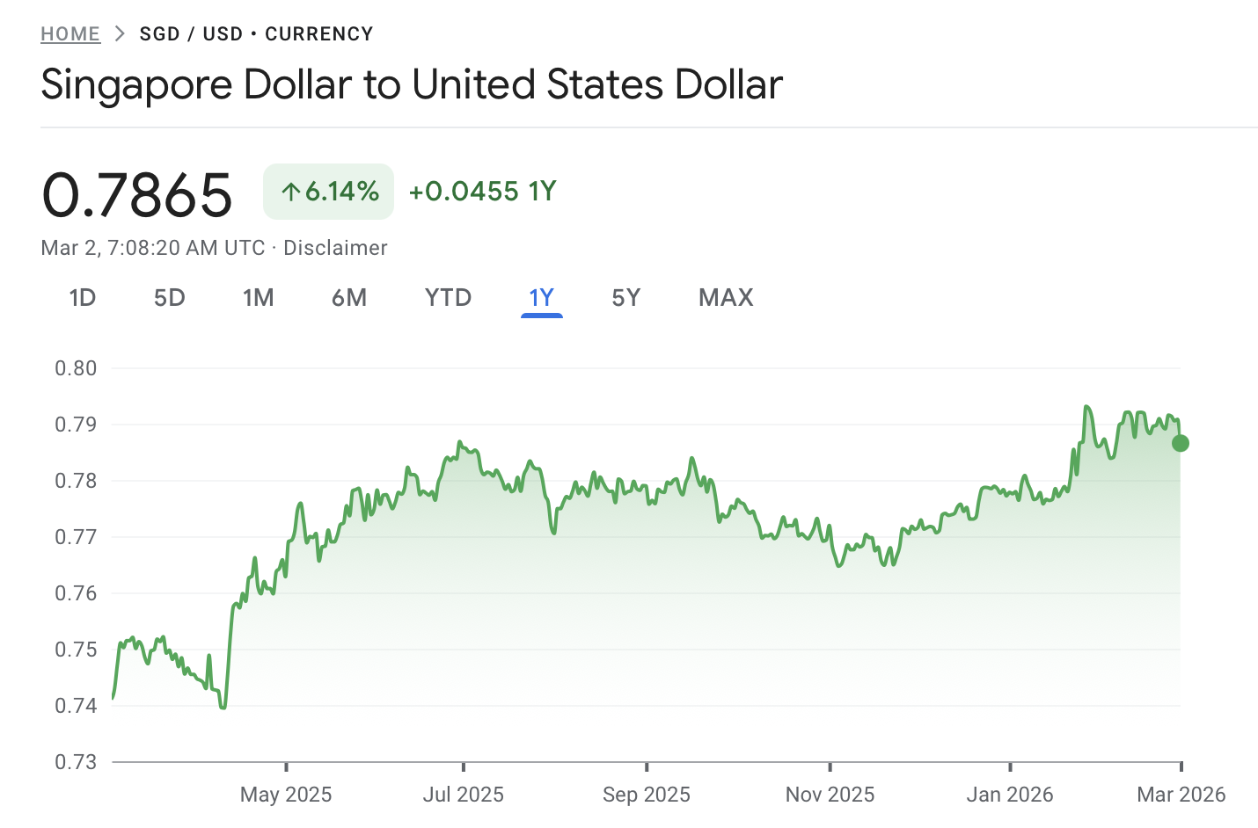This screenshot has width=1258, height=828.
Task: Click the Singapore Dollar page title
Action: (x=411, y=84)
